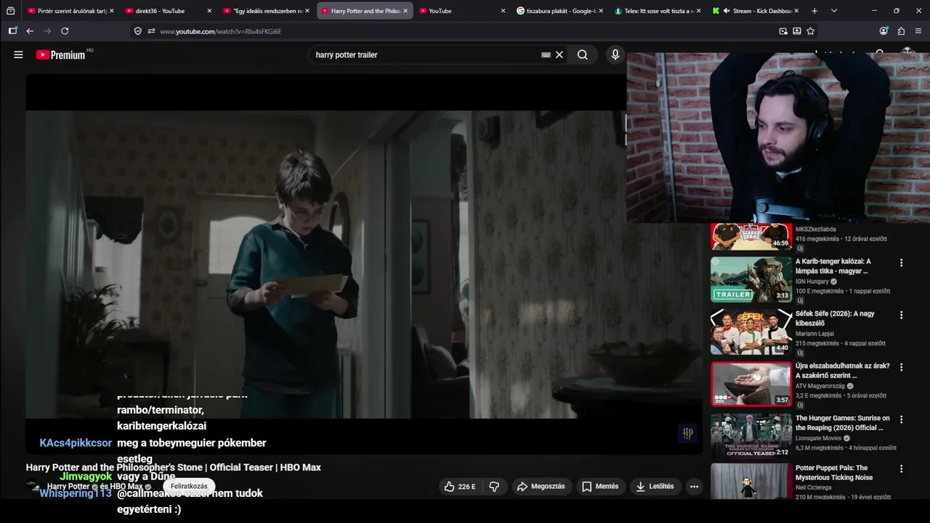Open the sidebar toggle icon beside back arrow
The image size is (930, 523).
12,31
